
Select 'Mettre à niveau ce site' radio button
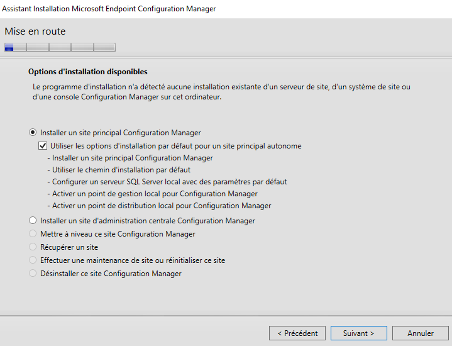(x=33, y=234)
